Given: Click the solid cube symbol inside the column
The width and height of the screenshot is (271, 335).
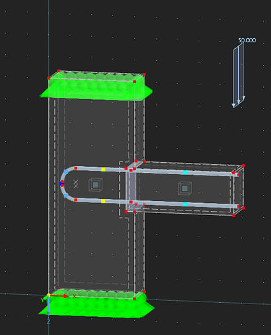Looking at the screenshot, I should tap(96, 185).
